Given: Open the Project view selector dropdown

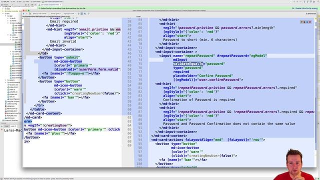Looking at the screenshot, I should pos(7,4).
